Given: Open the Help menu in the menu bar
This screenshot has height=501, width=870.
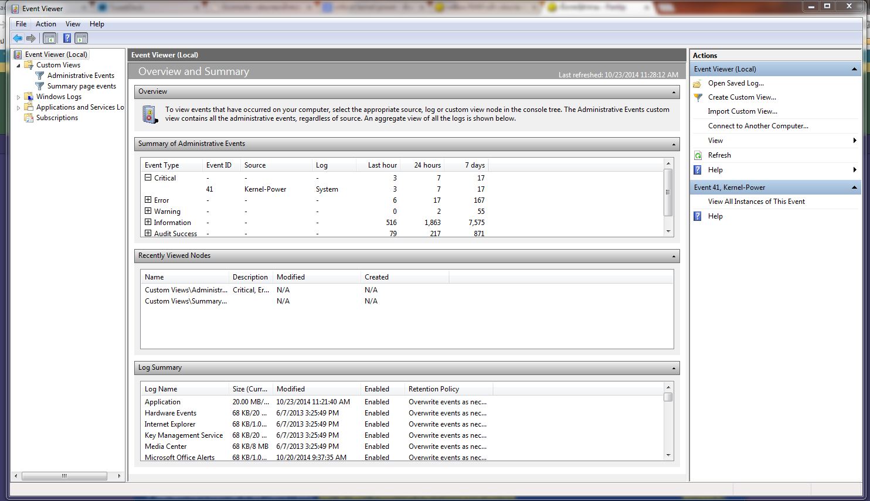Looking at the screenshot, I should [x=97, y=24].
